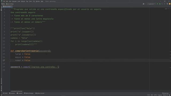Screen dimensions: 171x96
Task: Place cursor on 'largo = False' line
Action: tap(23, 54)
